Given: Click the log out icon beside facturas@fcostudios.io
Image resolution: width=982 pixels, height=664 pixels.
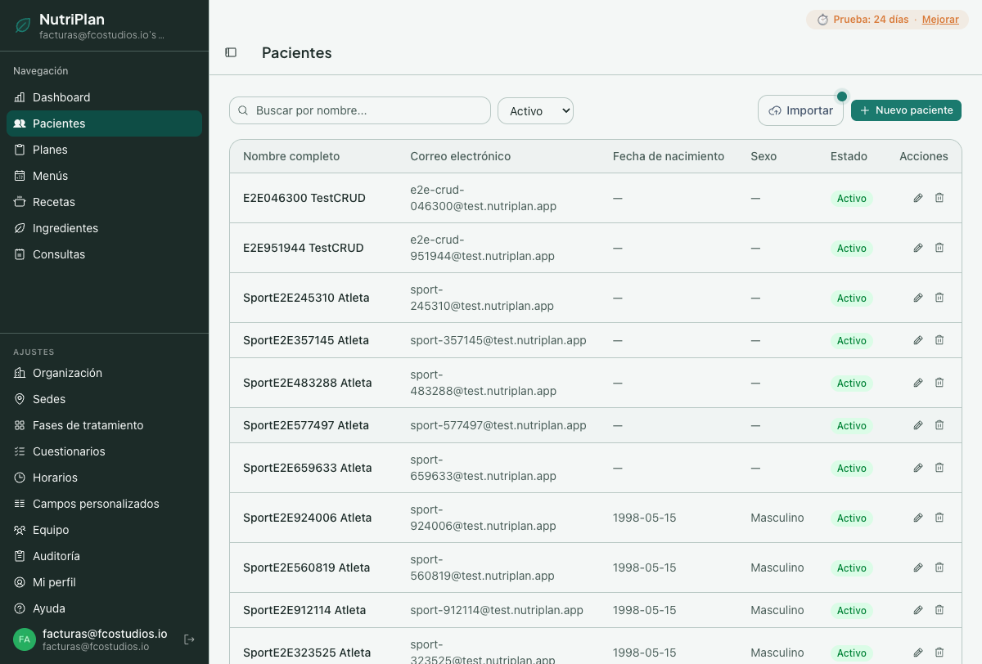Looking at the screenshot, I should 189,639.
